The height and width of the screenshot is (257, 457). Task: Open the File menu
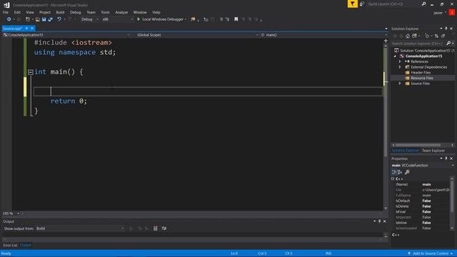click(6, 12)
